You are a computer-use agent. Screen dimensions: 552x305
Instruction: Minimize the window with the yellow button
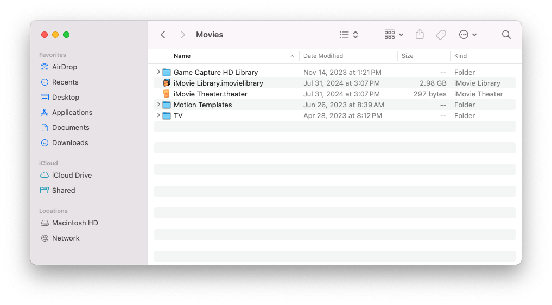(x=55, y=35)
